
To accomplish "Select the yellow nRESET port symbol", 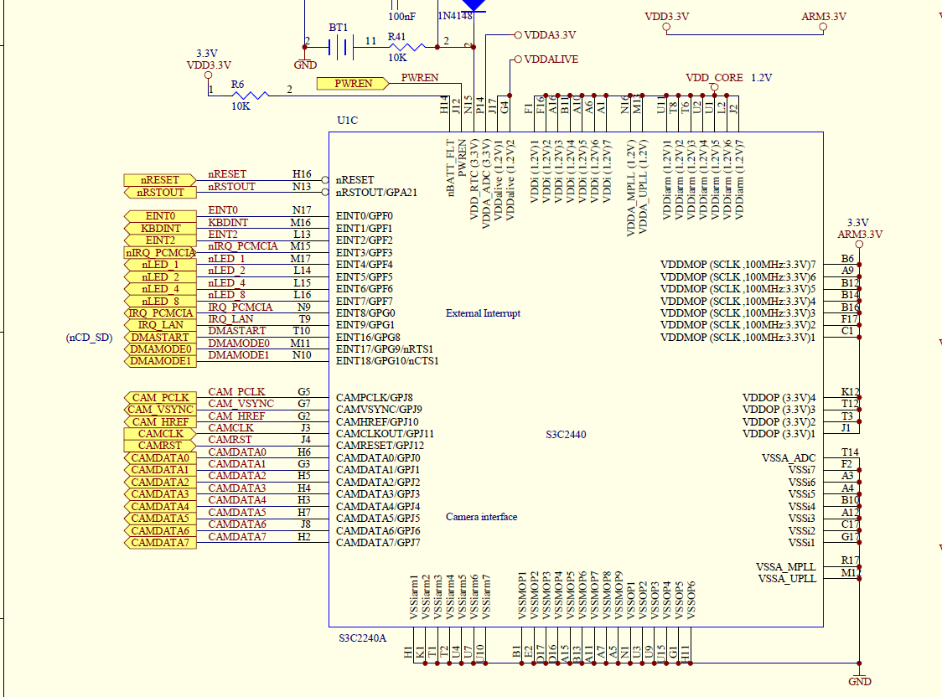I will pos(160,180).
